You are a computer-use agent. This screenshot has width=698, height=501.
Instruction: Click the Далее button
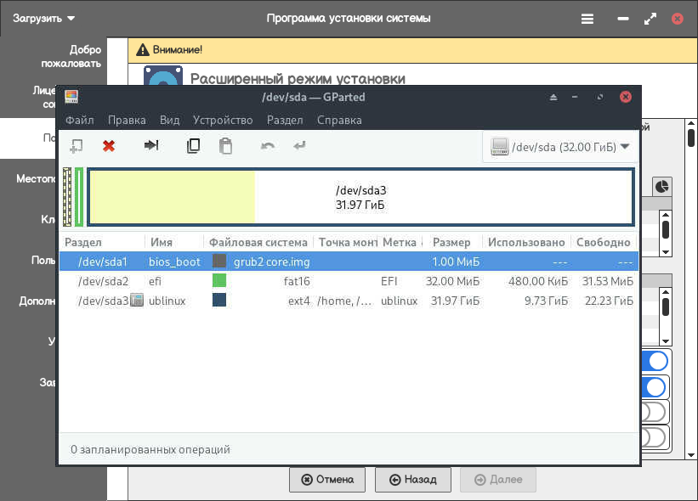click(498, 480)
